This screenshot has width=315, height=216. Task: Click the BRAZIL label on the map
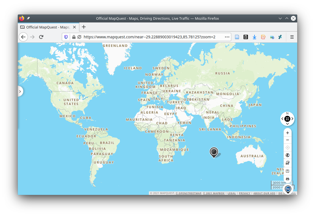107,143
